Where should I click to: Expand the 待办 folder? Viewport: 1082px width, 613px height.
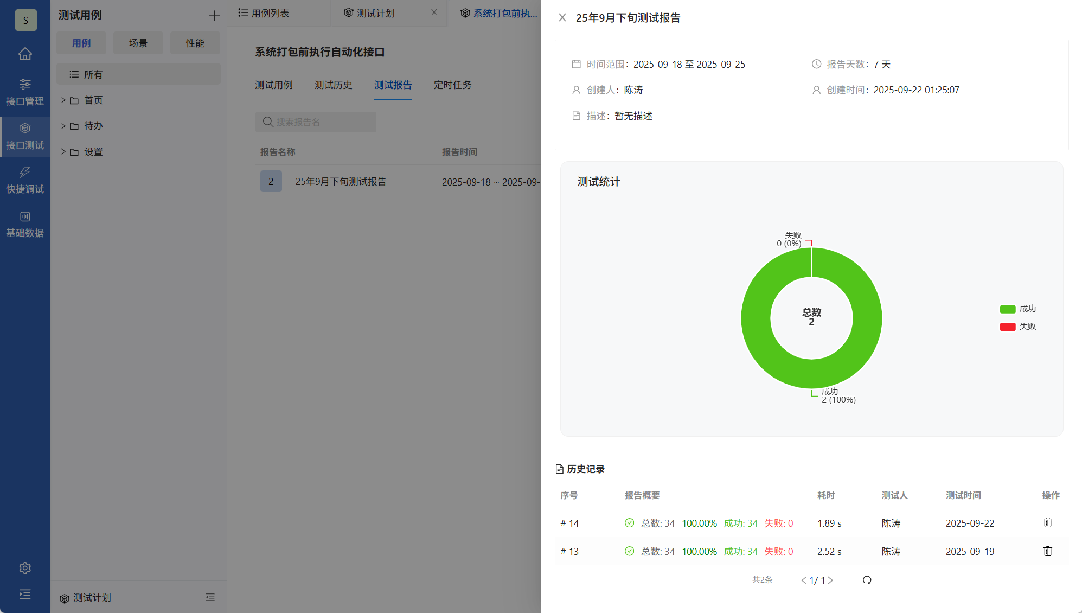click(x=63, y=125)
